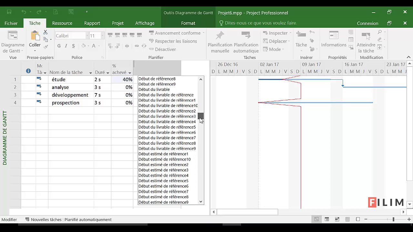Open the Calibri font name dropdown
Image resolution: width=413 pixels, height=232 pixels.
[x=87, y=36]
